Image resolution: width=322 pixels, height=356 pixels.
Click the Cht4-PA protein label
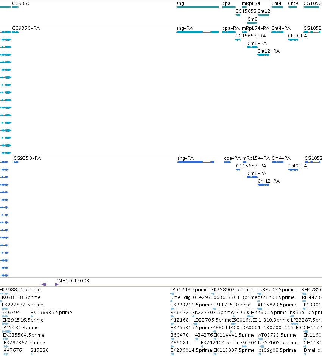281,158
